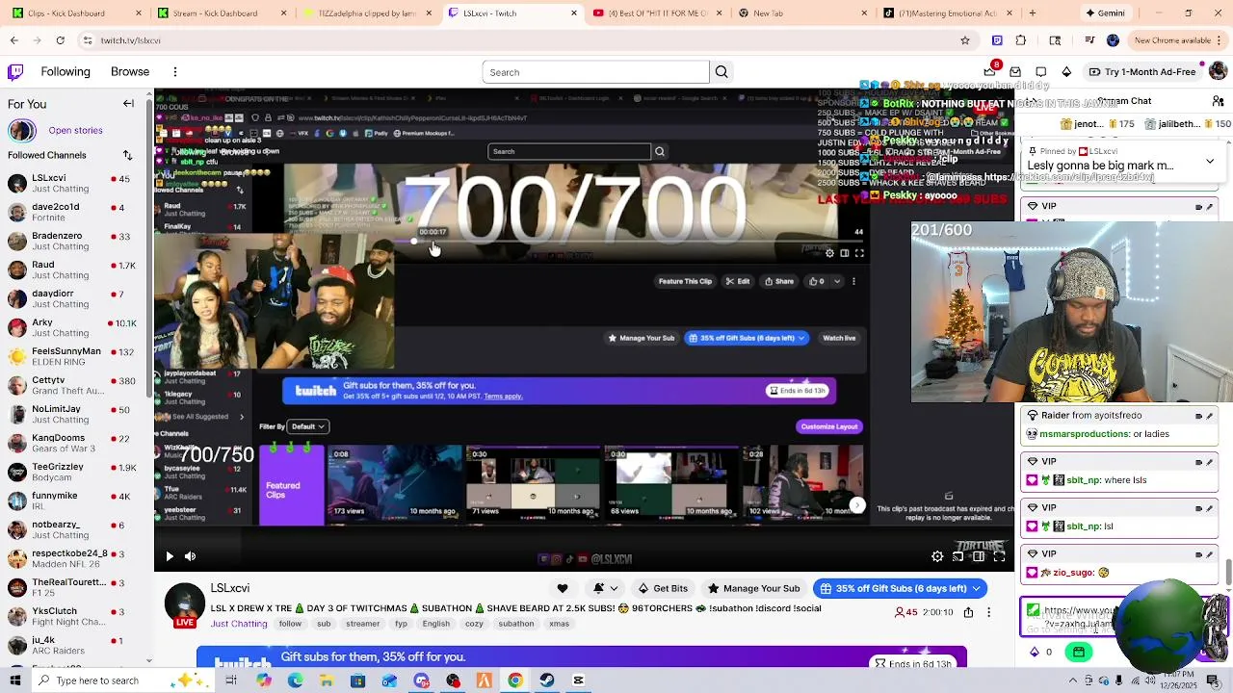Image resolution: width=1233 pixels, height=693 pixels.
Task: Click the Twitch home logo icon
Action: [15, 72]
